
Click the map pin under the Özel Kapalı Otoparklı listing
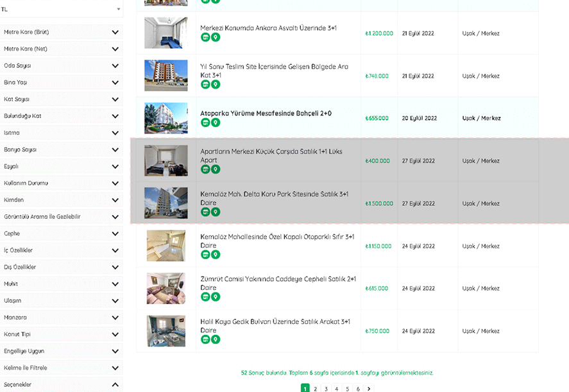pos(216,255)
